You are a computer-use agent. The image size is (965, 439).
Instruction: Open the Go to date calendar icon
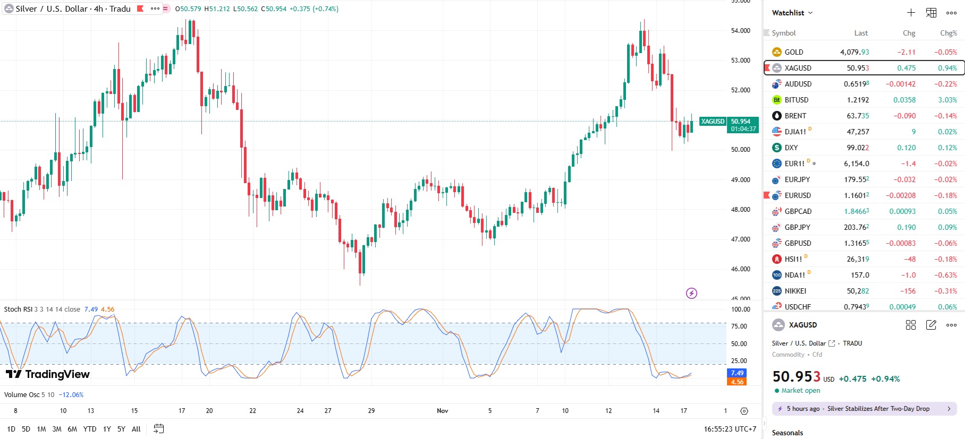[158, 429]
